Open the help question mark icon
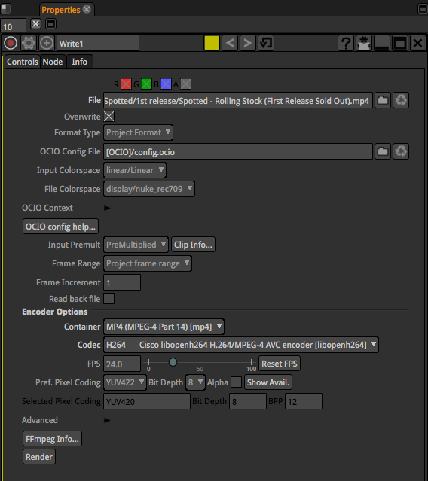 [x=346, y=43]
